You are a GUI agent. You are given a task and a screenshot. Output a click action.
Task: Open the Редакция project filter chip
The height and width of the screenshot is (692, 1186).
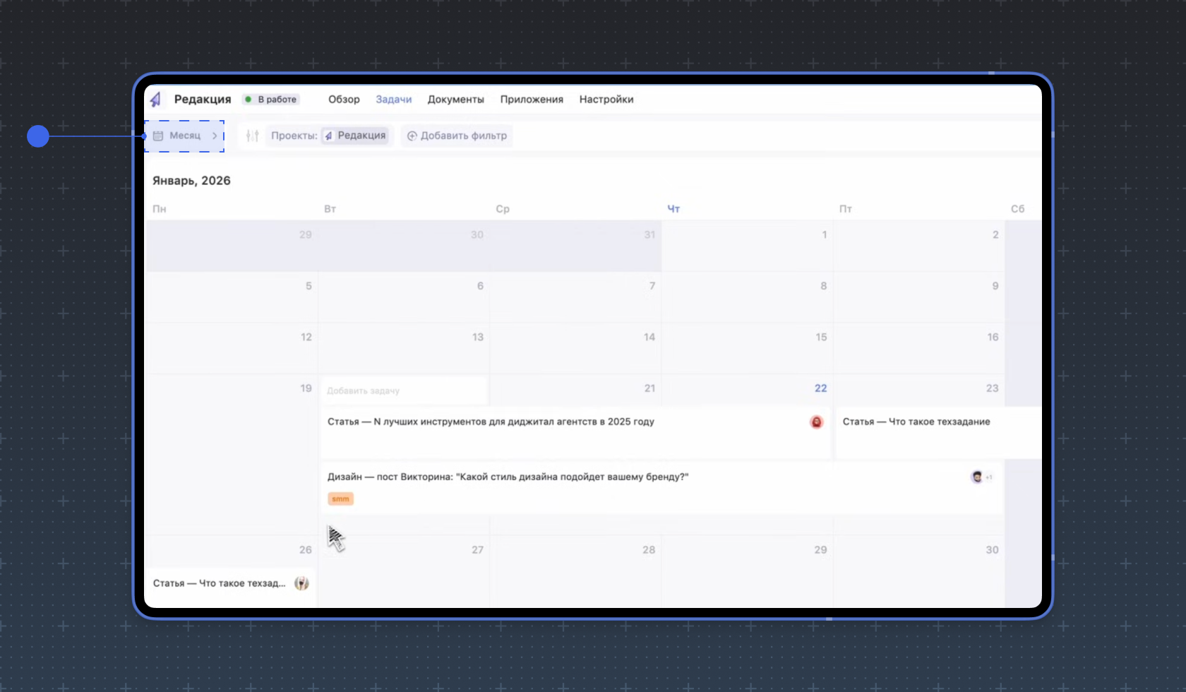355,136
